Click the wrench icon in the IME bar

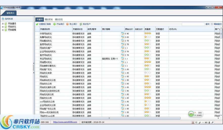[x=213, y=122]
